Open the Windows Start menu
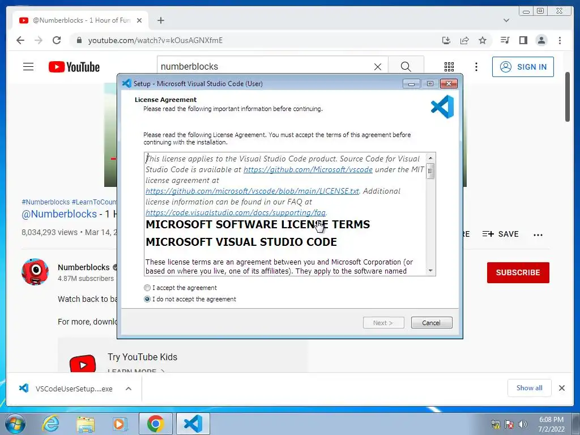This screenshot has height=435, width=580. (x=15, y=424)
